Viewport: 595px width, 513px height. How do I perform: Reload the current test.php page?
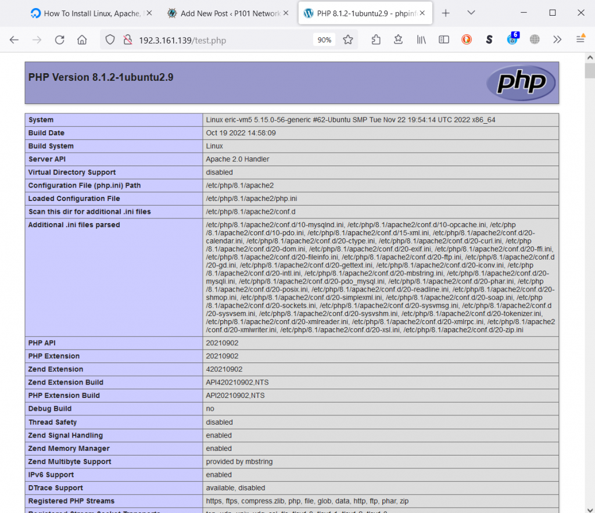[60, 40]
